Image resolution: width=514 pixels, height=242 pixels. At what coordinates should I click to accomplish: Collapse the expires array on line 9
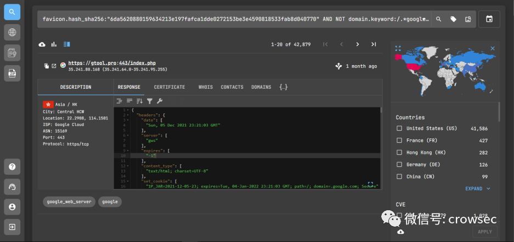[x=128, y=151]
